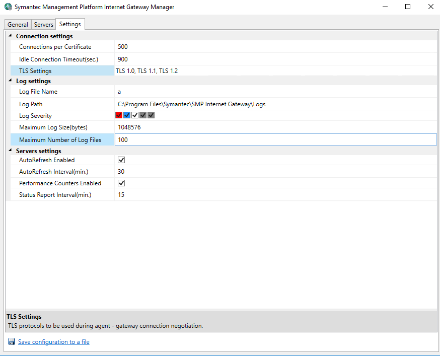Select the Log File Name label
This screenshot has height=356, width=440.
coord(38,92)
